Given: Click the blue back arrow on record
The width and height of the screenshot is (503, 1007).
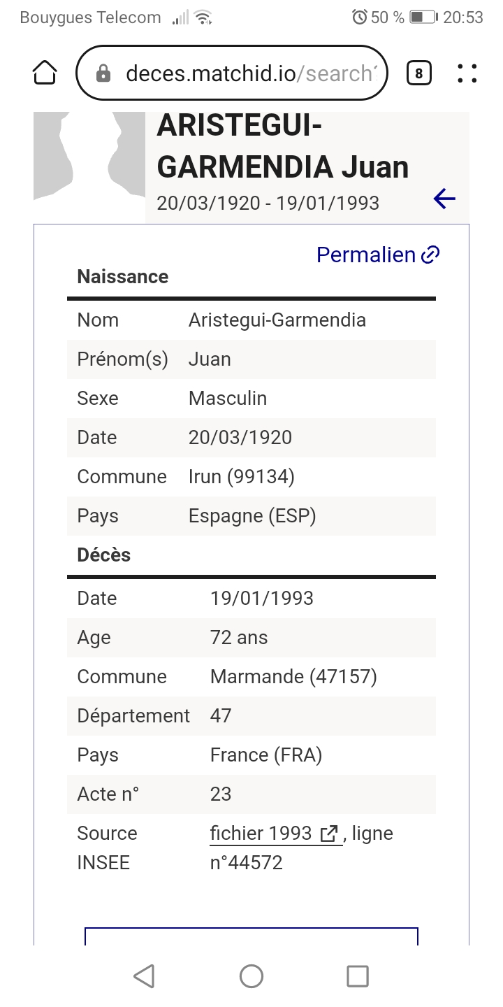Looking at the screenshot, I should 444,199.
